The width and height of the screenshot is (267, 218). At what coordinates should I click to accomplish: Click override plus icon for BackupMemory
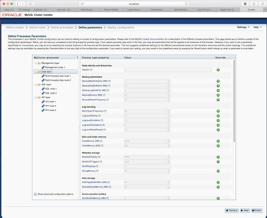click(x=218, y=95)
